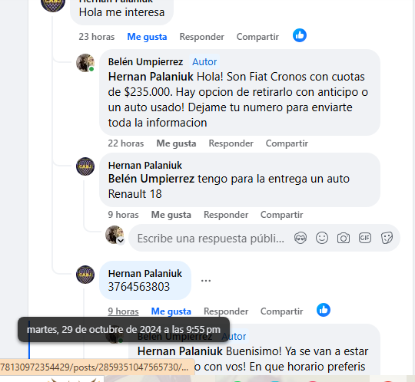Open Hernan Palaniuk mention in Fiat Cronos reply
This screenshot has height=382, width=415.
151,77
